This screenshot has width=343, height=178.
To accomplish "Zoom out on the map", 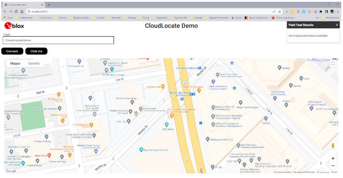I will pos(333,166).
